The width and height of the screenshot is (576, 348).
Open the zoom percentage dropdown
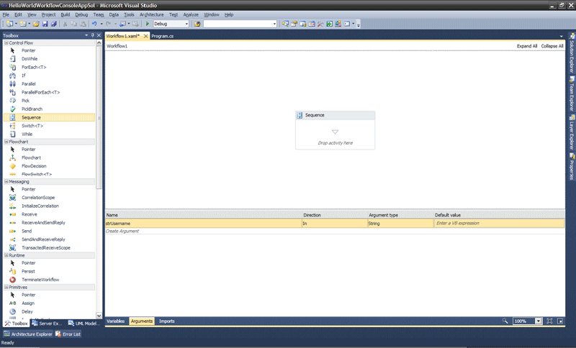coord(538,321)
